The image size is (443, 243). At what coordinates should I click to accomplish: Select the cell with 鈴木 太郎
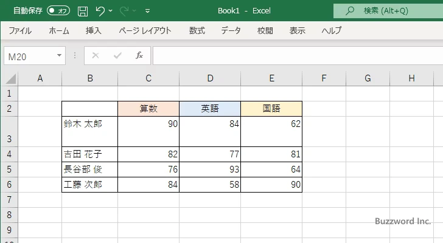(90, 131)
